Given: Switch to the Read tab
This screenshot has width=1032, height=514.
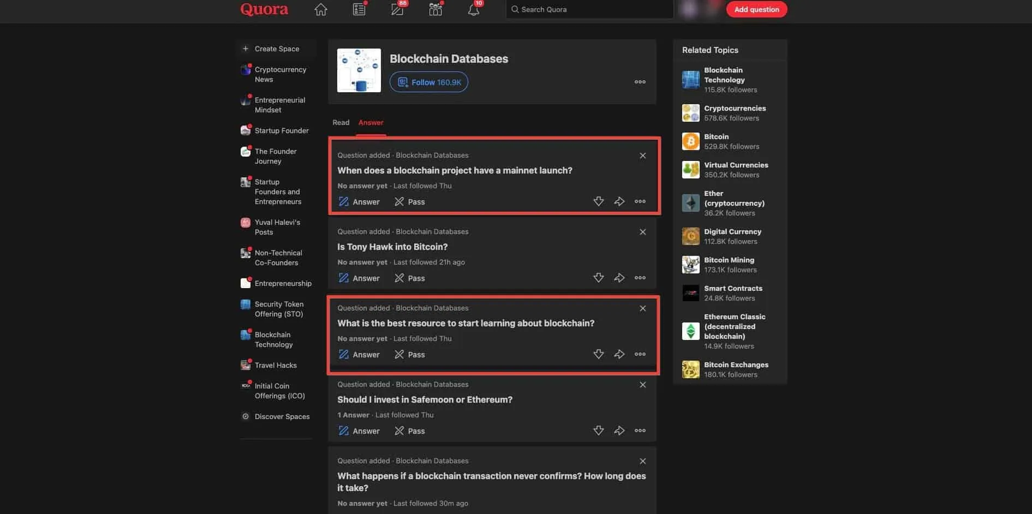Looking at the screenshot, I should 341,122.
